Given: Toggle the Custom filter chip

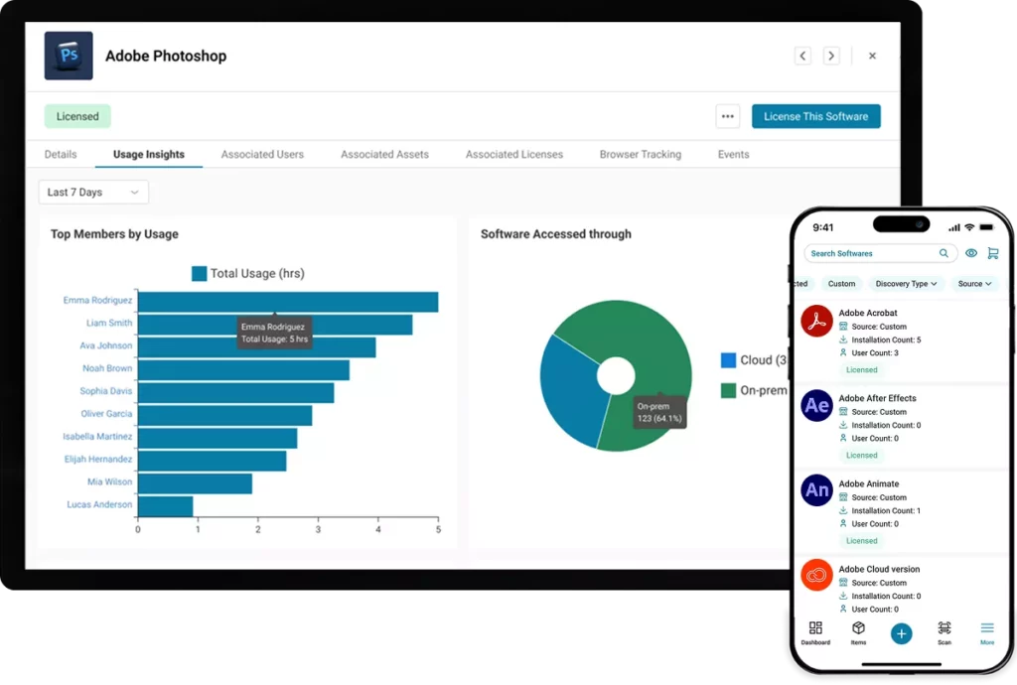Looking at the screenshot, I should click(x=841, y=284).
